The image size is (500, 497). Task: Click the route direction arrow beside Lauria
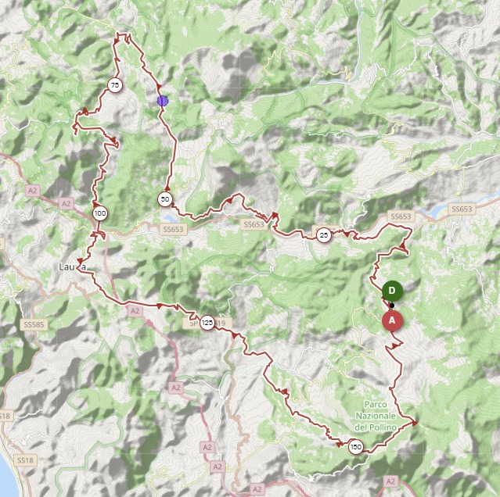[x=81, y=261]
